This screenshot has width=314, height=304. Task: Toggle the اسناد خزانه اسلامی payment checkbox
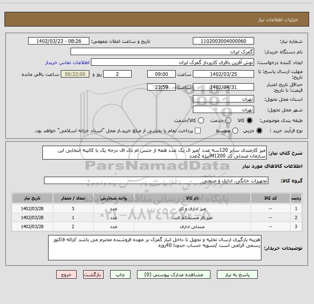tap(198, 131)
